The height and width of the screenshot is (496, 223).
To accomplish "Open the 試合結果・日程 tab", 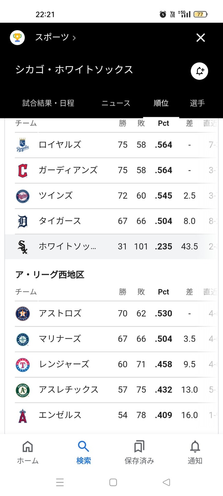I will 48,103.
